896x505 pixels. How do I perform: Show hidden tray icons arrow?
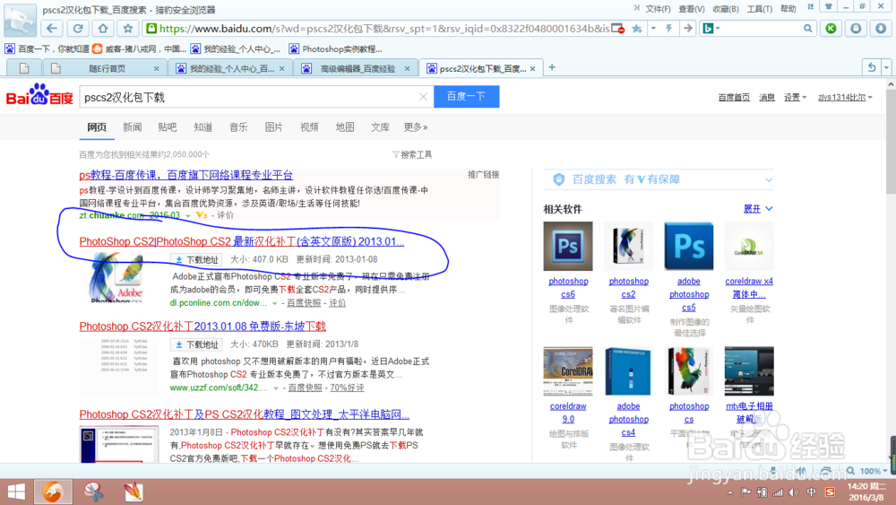(x=729, y=492)
